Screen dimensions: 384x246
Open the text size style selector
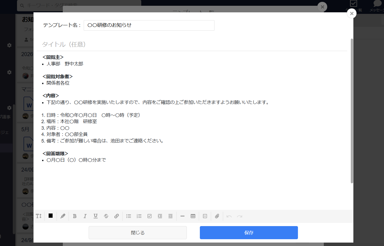[x=38, y=216]
